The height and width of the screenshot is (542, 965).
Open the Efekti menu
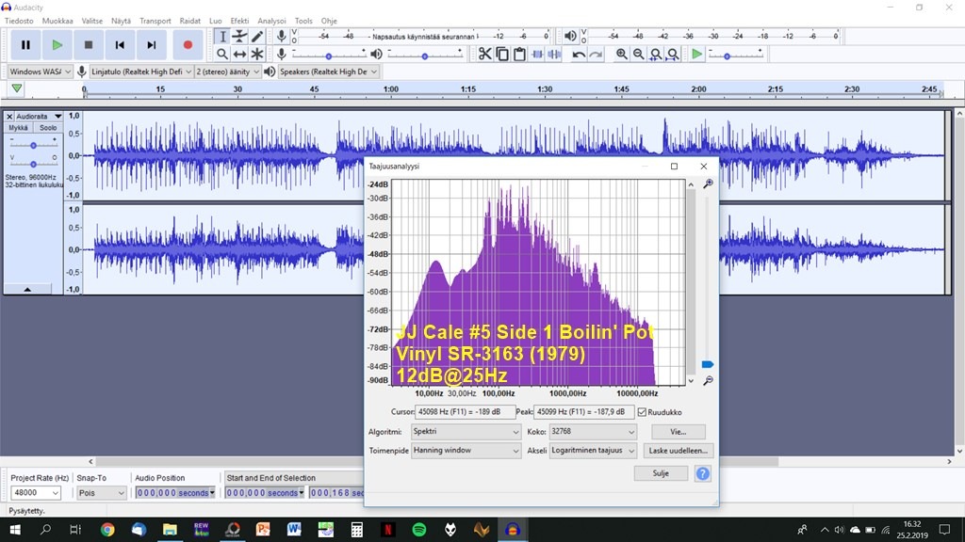[x=239, y=21]
